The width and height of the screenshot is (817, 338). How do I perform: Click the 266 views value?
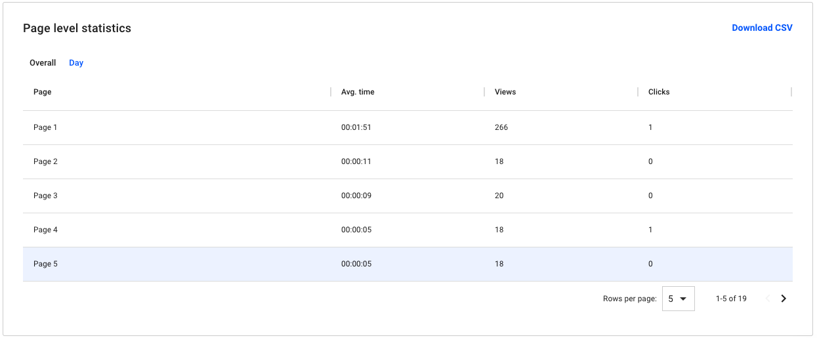[501, 127]
